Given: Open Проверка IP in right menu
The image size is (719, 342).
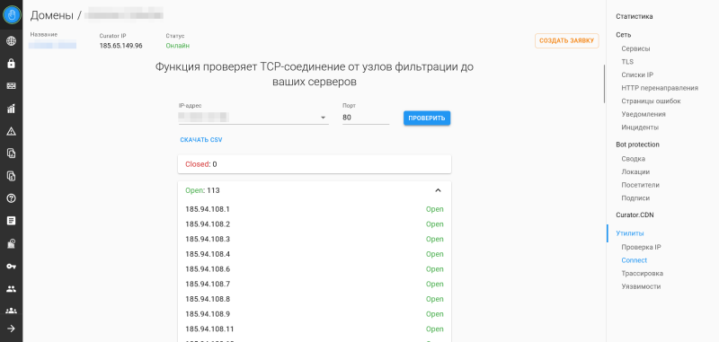Looking at the screenshot, I should coord(641,247).
